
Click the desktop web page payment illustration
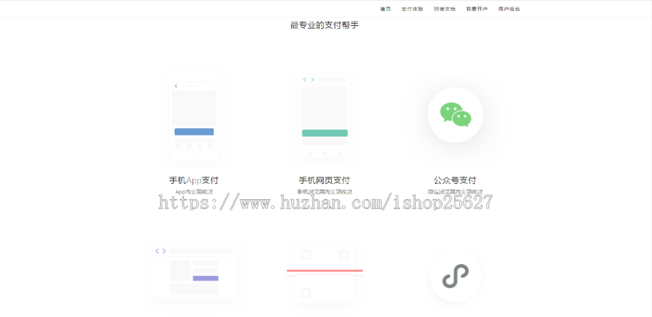point(194,271)
